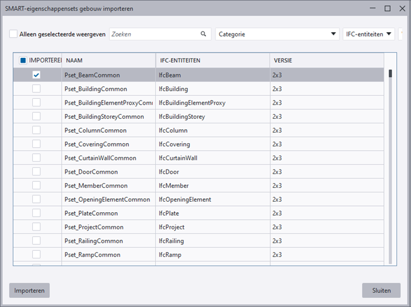
Task: Click the search magnifier icon
Action: [x=203, y=34]
